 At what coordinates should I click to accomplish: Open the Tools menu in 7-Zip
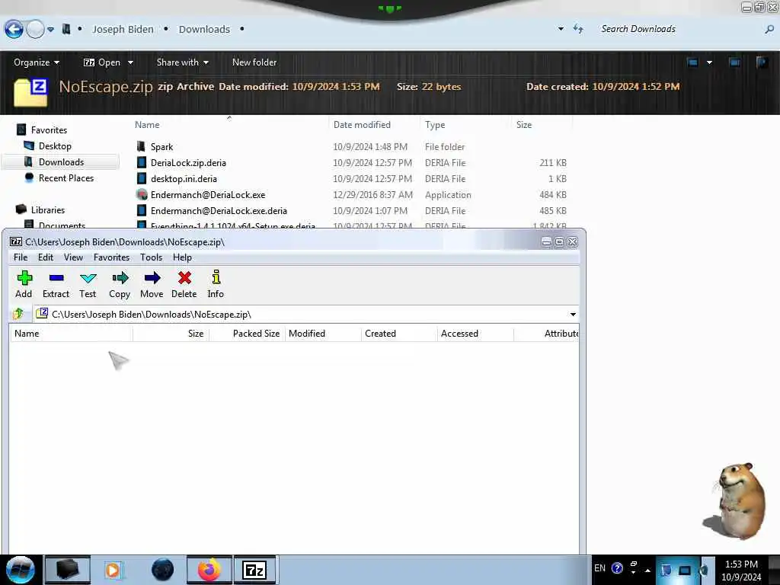(152, 257)
